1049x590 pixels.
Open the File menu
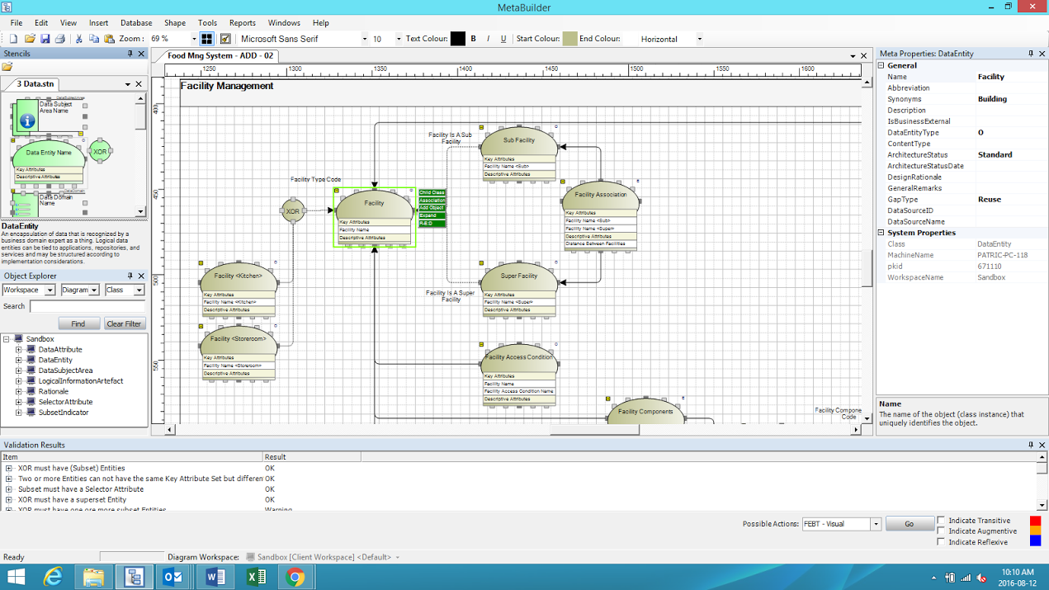click(x=17, y=23)
